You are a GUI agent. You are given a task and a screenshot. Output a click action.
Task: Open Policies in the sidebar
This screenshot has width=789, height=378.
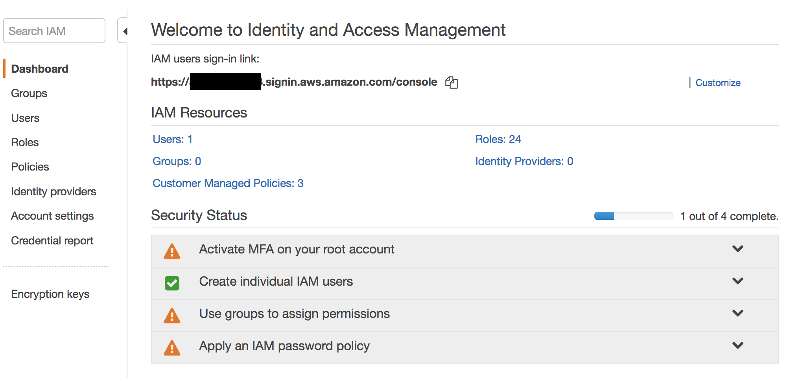[x=30, y=167]
